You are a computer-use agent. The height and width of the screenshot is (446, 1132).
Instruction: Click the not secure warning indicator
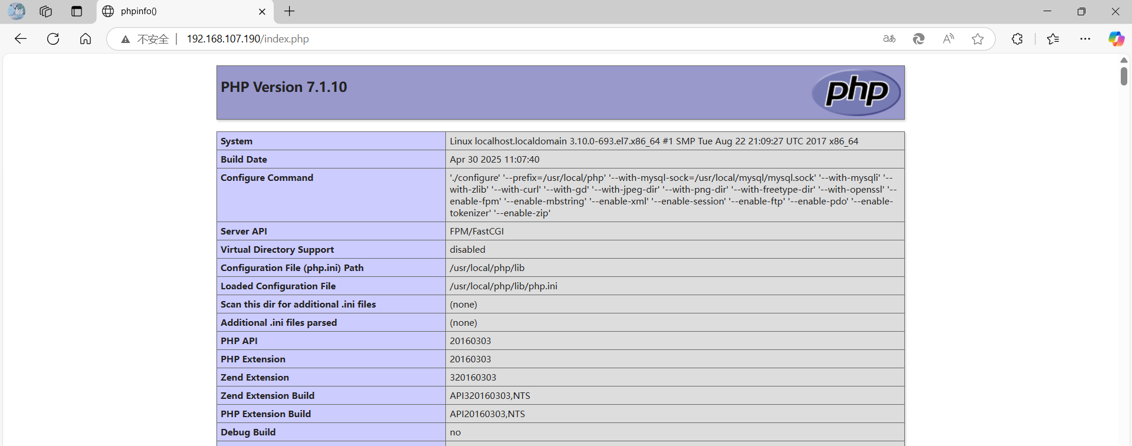pyautogui.click(x=145, y=39)
